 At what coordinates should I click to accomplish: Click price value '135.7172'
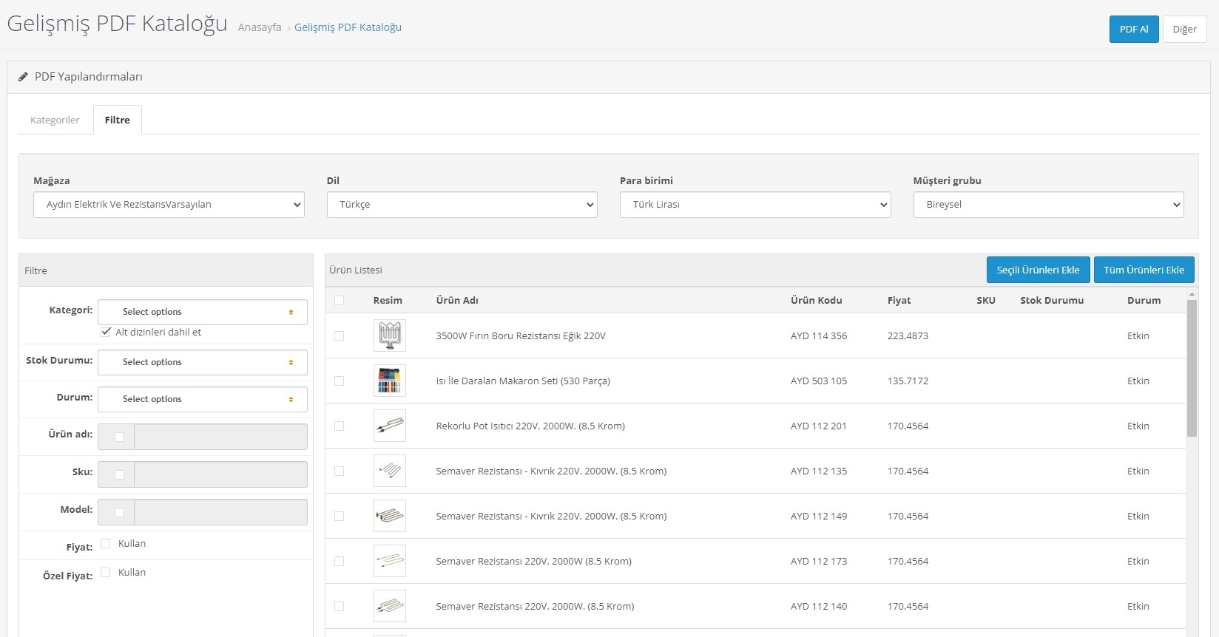(x=908, y=381)
